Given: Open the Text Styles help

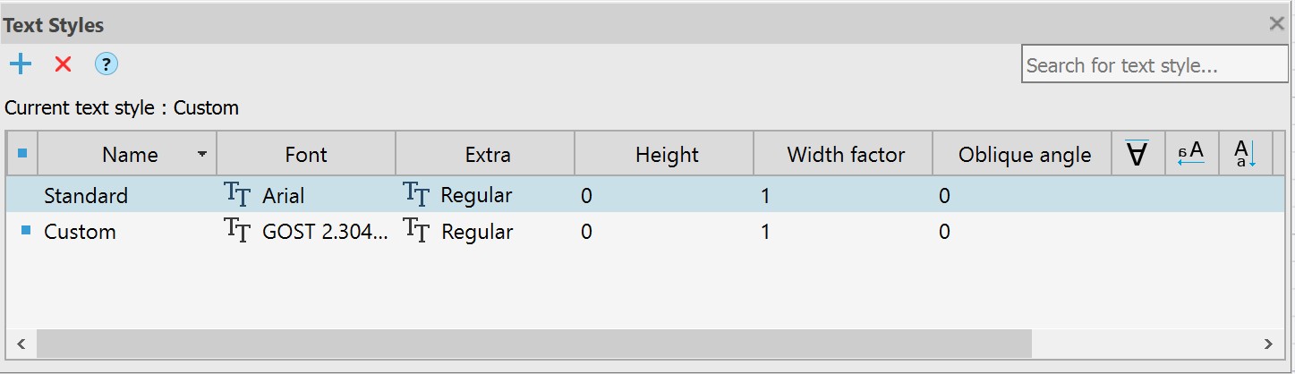Looking at the screenshot, I should 106,64.
